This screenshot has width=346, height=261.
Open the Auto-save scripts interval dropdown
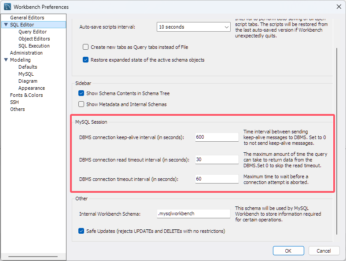193,27
